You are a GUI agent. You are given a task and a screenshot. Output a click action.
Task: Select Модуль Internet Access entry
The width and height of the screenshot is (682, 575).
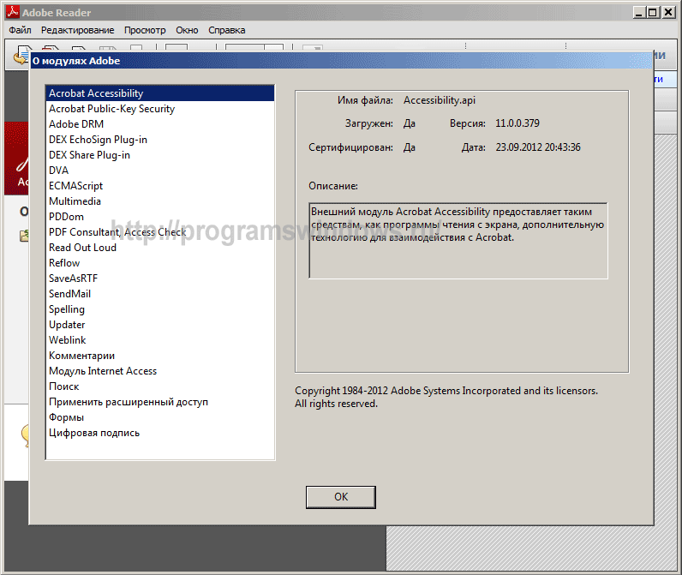pos(159,371)
